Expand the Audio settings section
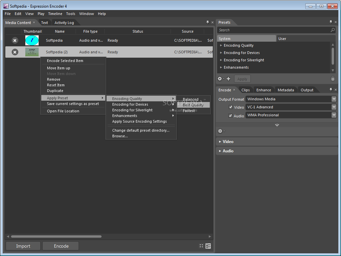The height and width of the screenshot is (256, 341). pyautogui.click(x=220, y=151)
